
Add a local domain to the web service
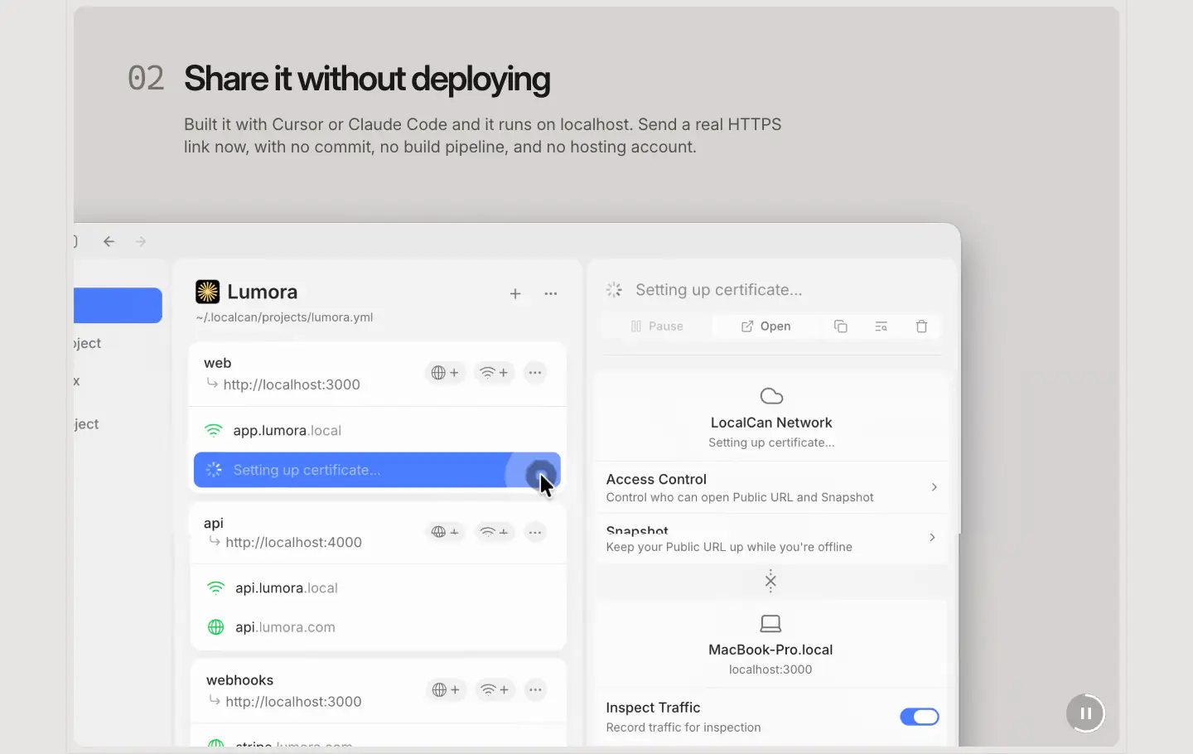(x=494, y=373)
